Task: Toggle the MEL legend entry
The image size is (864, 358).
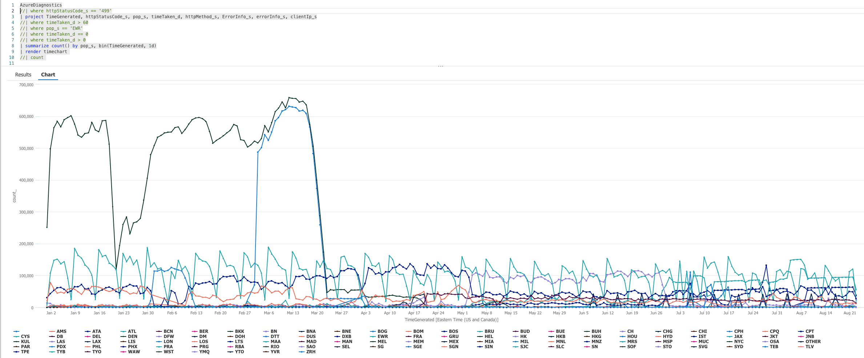Action: coord(378,342)
